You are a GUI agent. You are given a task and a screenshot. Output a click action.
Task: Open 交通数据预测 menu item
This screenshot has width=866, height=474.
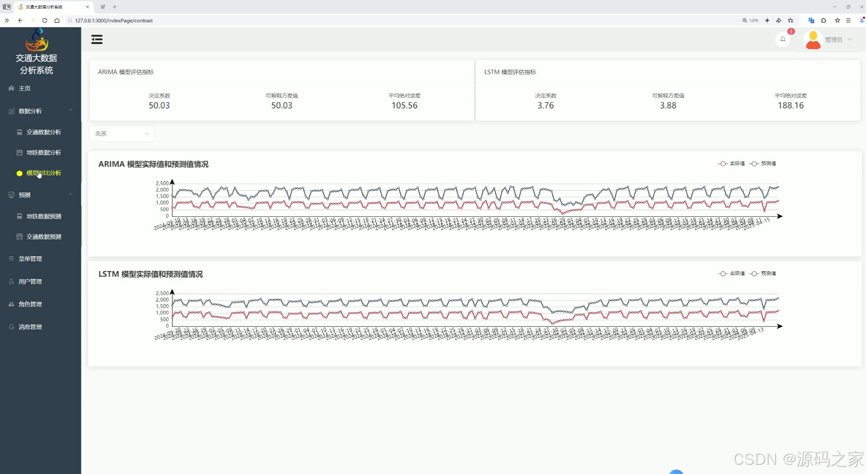tap(43, 237)
